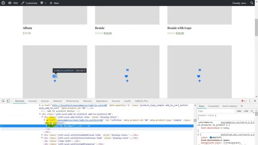The height and width of the screenshot is (145, 258).
Task: Toggle the :hov element state button
Action: (x=239, y=111)
